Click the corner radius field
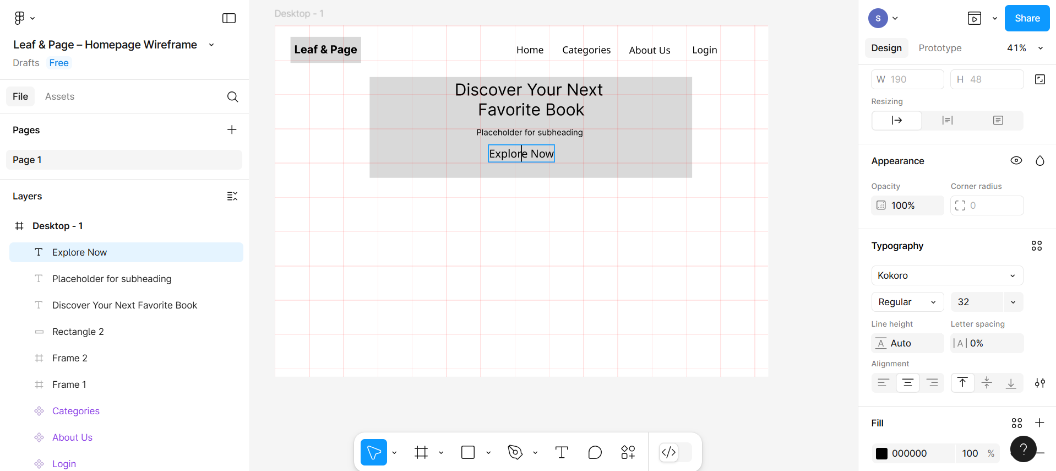 click(x=987, y=205)
